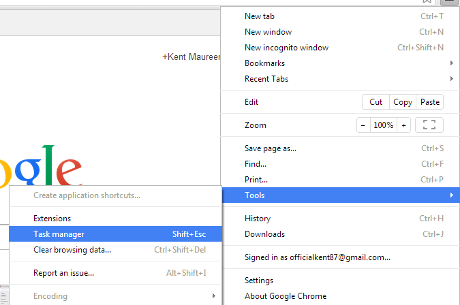Open Extensions from Tools submenu
The height and width of the screenshot is (305, 460).
[115, 219]
